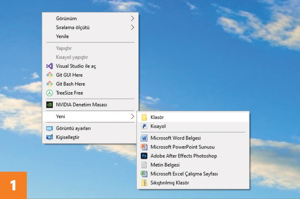The image size is (300, 199).
Task: Click the Visual Studio icon in the context menu
Action: (49, 66)
